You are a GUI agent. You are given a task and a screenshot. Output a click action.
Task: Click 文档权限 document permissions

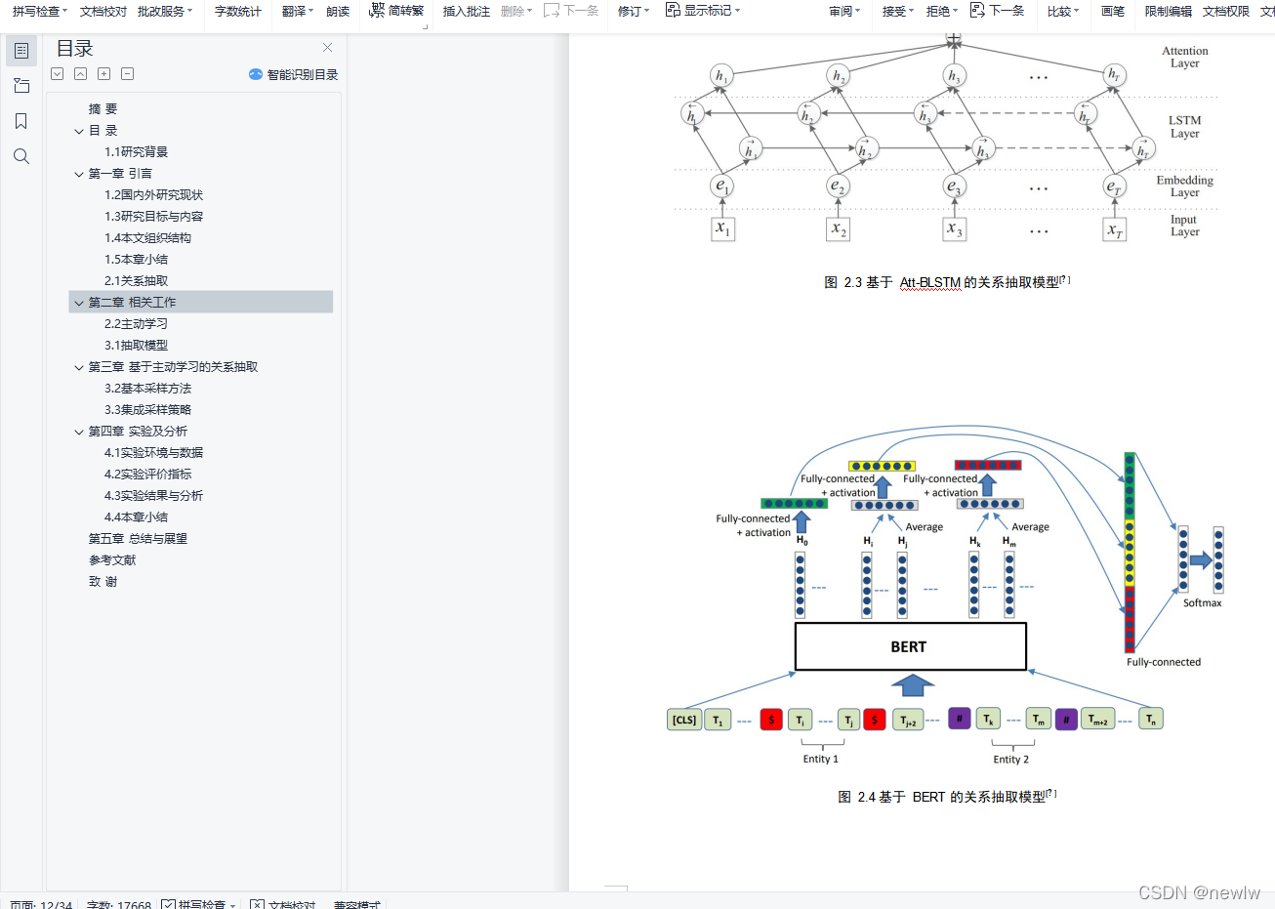click(1226, 11)
